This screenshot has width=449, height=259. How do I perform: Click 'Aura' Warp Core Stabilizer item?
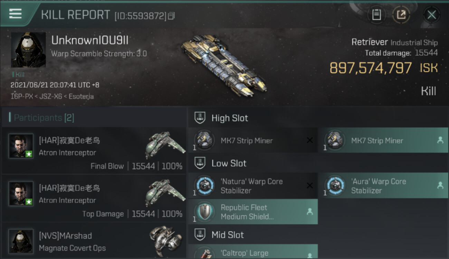pos(383,186)
